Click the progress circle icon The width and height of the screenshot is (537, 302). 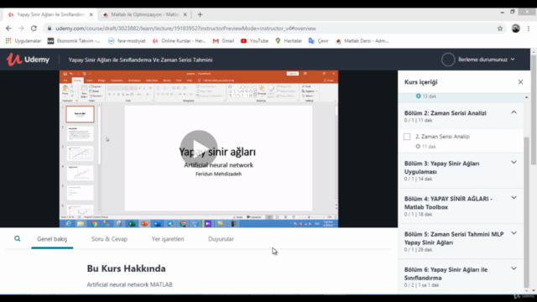(x=448, y=60)
